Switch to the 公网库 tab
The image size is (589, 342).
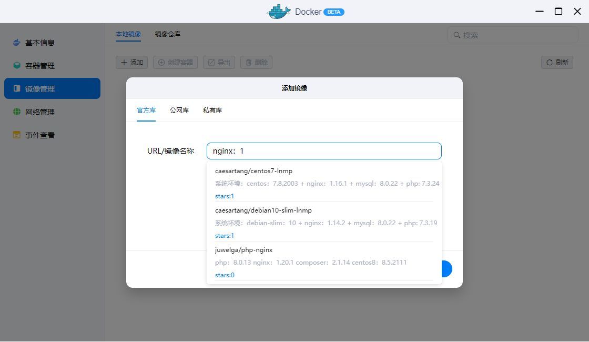point(179,110)
